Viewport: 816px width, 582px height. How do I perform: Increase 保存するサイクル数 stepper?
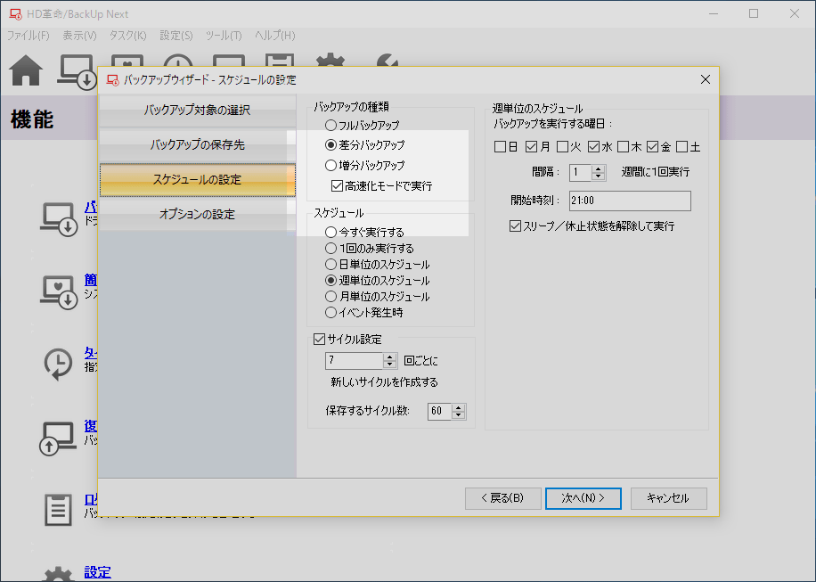pos(459,407)
